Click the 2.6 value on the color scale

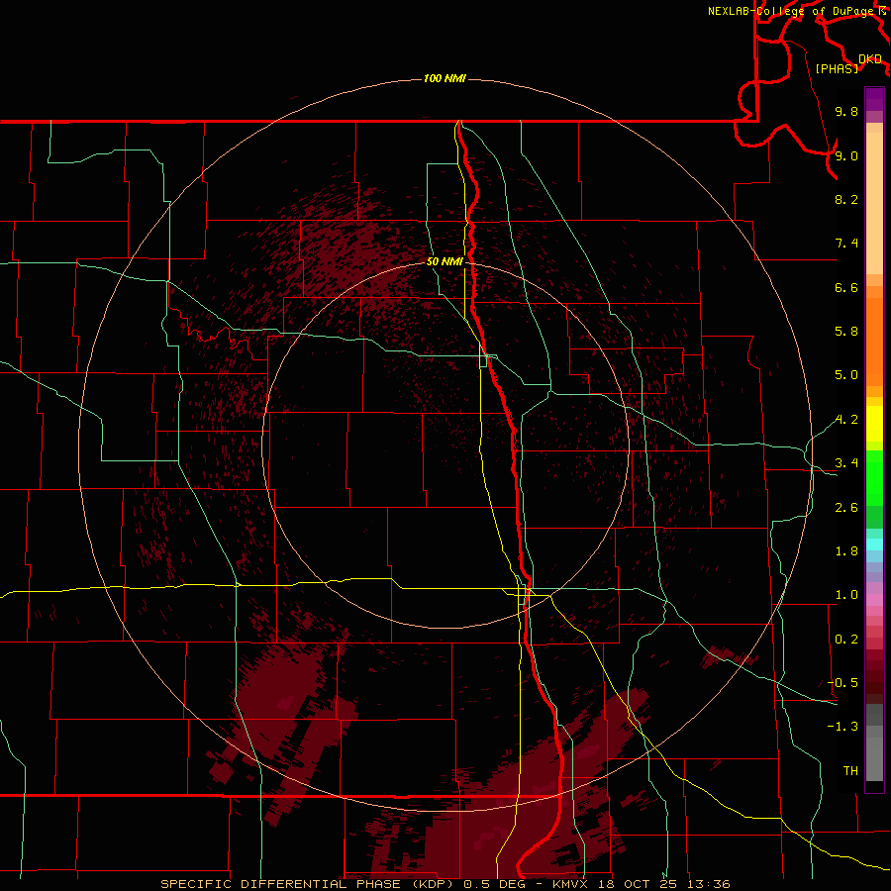coord(846,508)
